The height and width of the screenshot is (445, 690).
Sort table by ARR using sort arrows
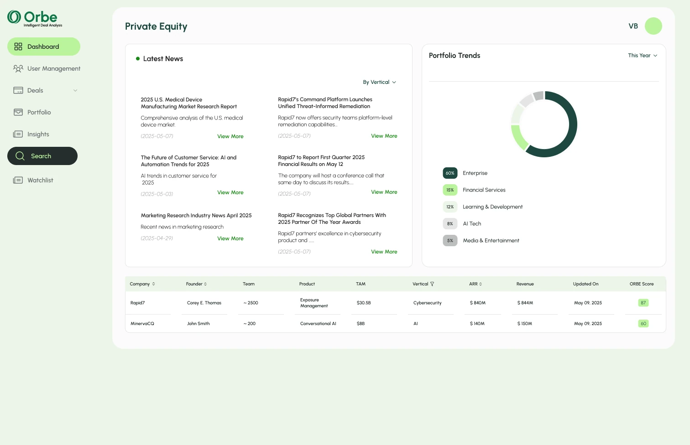coord(481,284)
